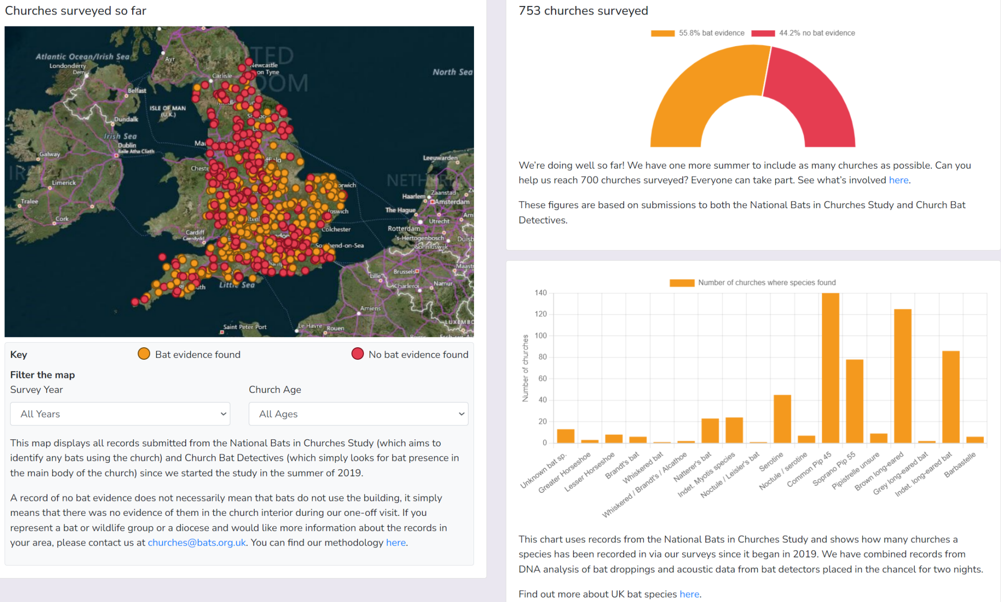This screenshot has width=1001, height=602.
Task: Click "here" to see what's involved in surveying
Action: click(898, 180)
